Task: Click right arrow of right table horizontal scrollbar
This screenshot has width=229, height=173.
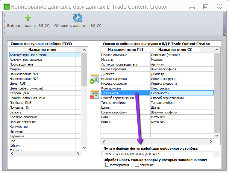Action: point(211,142)
